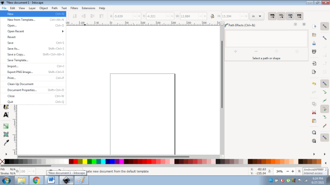This screenshot has height=185, width=330.
Task: Pick the yellow swatch in the palette
Action: (85, 162)
